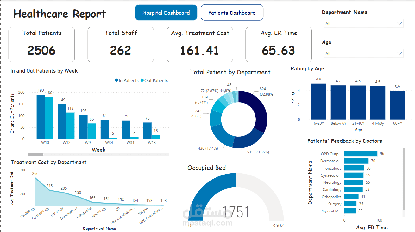Select the Cardiology point on Treatment Cost chart
This screenshot has height=232, width=415.
tap(35, 178)
